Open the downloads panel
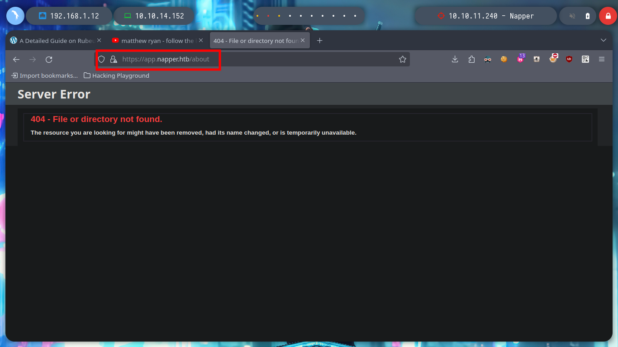The image size is (618, 347). pyautogui.click(x=455, y=59)
